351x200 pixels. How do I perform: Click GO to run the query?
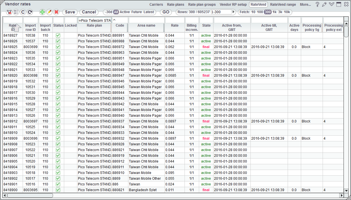(x=166, y=12)
